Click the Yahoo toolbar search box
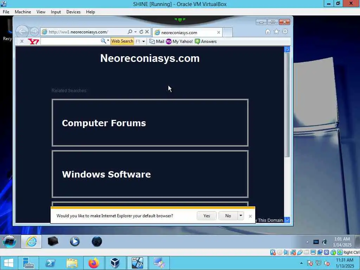Image resolution: width=360 pixels, height=270 pixels. point(70,41)
